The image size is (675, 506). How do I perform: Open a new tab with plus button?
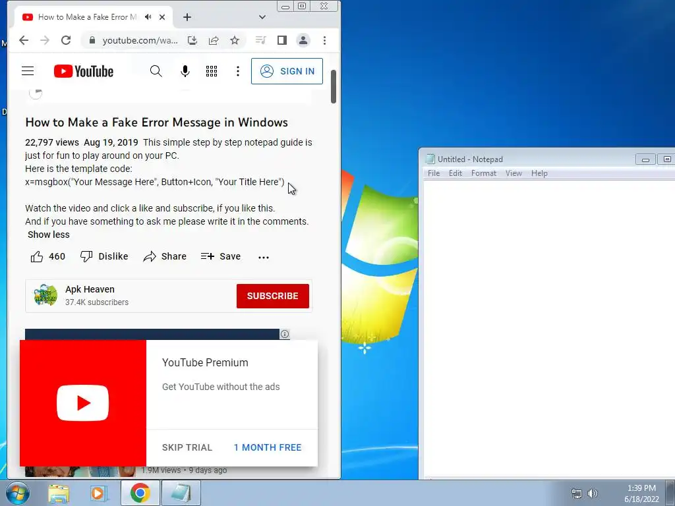187,17
